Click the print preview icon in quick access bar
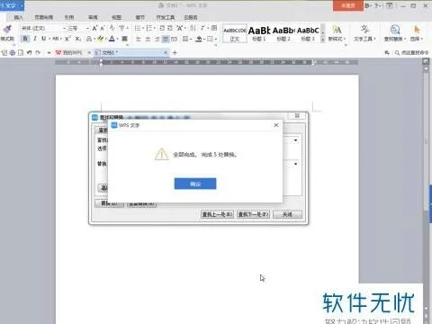 21,52
